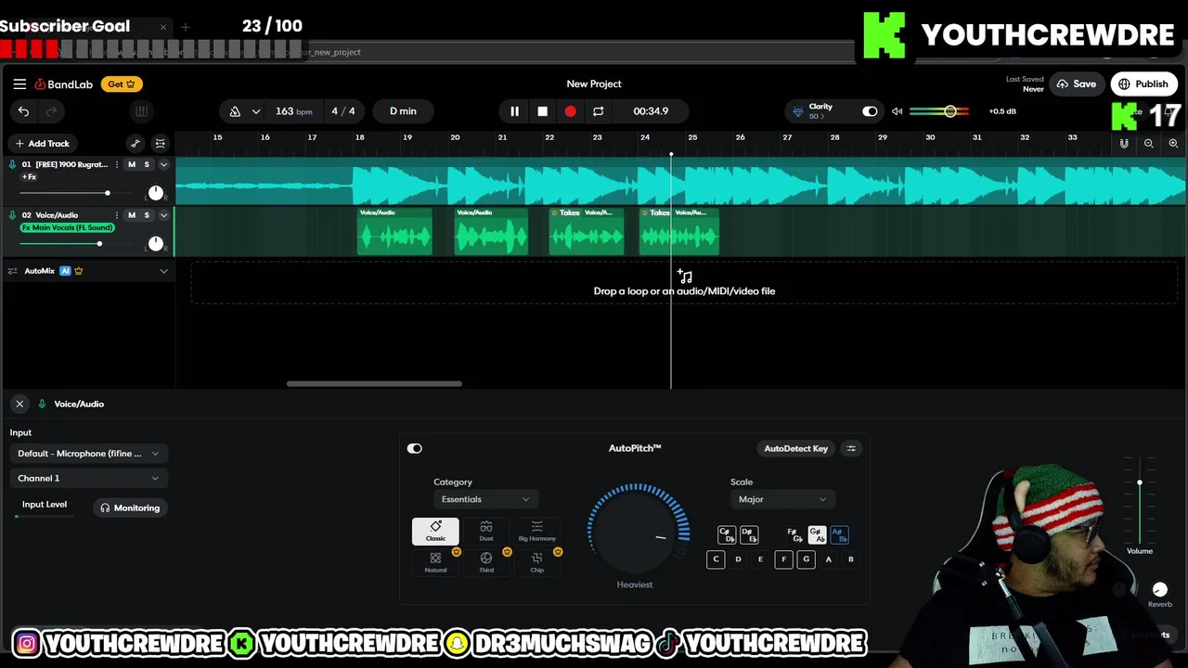Toggle the magnet snap icon
The width and height of the screenshot is (1188, 668).
[1124, 143]
